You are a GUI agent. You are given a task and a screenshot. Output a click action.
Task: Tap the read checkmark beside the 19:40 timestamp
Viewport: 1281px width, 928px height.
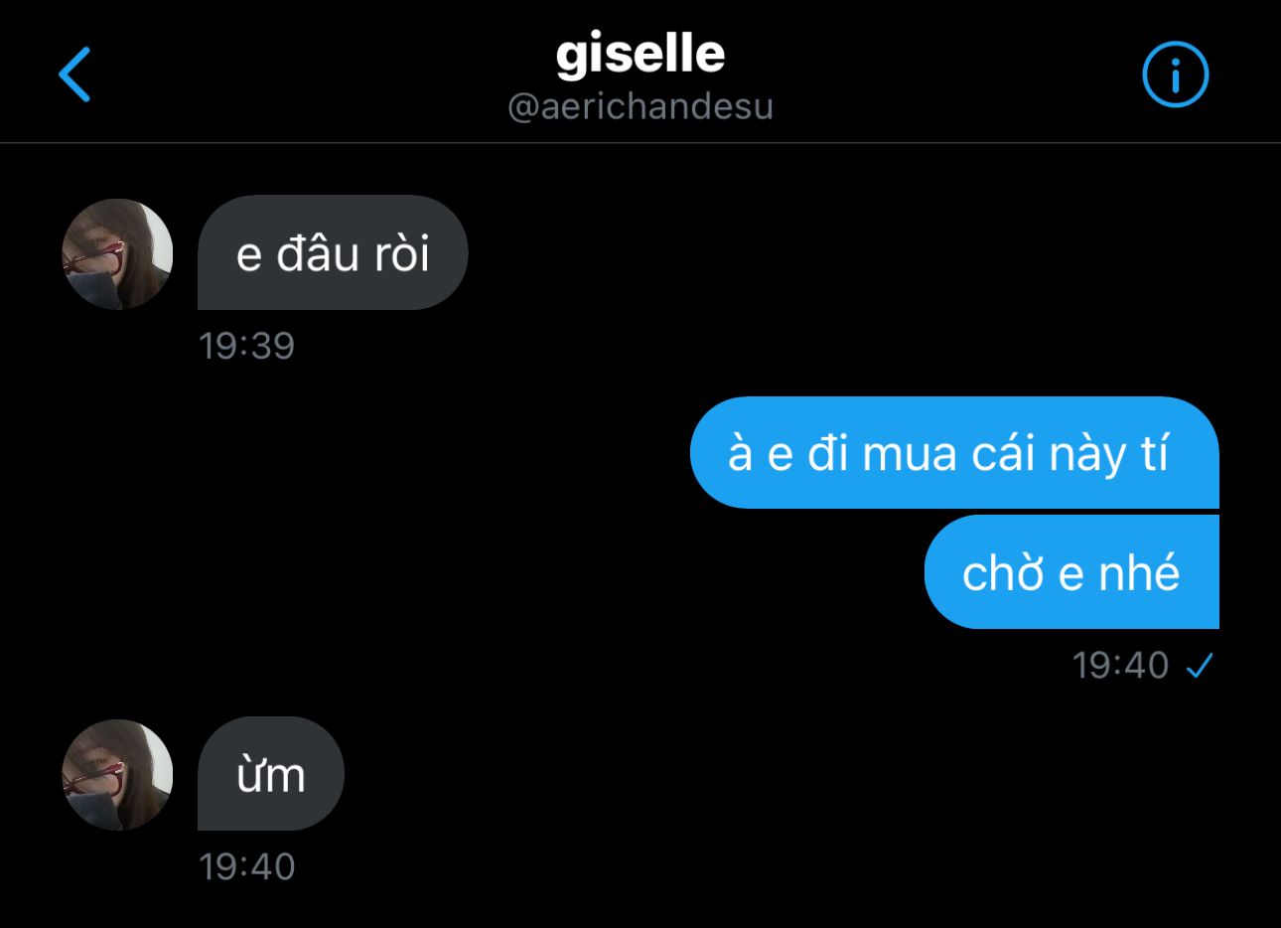[1200, 666]
